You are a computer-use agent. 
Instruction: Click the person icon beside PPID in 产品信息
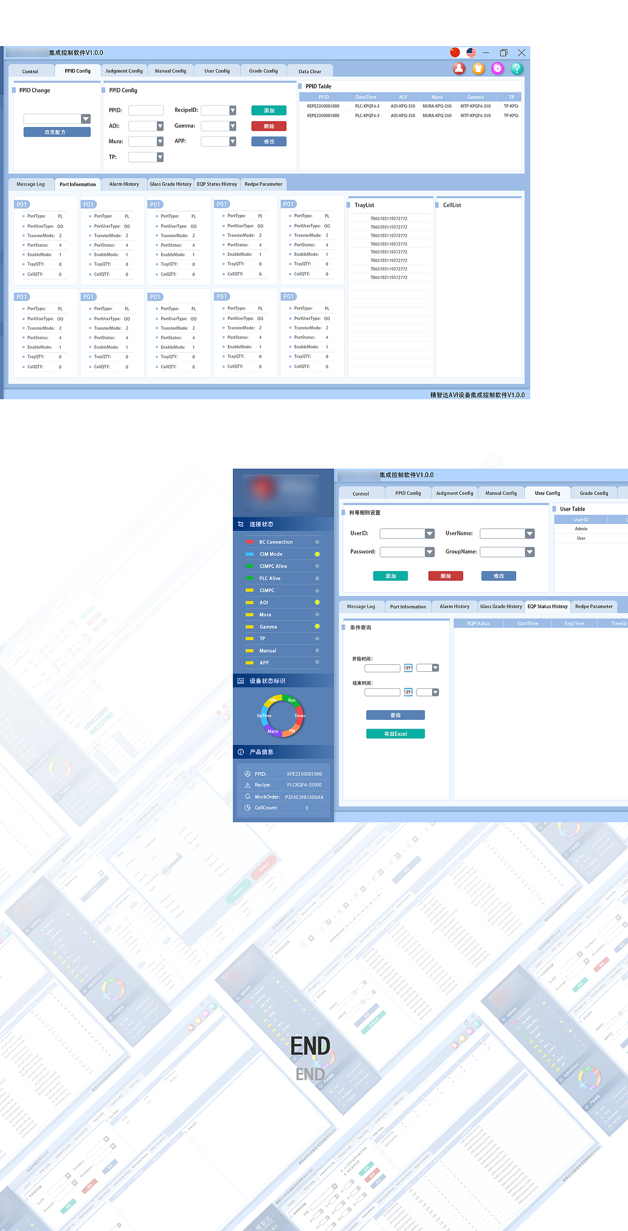tap(247, 774)
